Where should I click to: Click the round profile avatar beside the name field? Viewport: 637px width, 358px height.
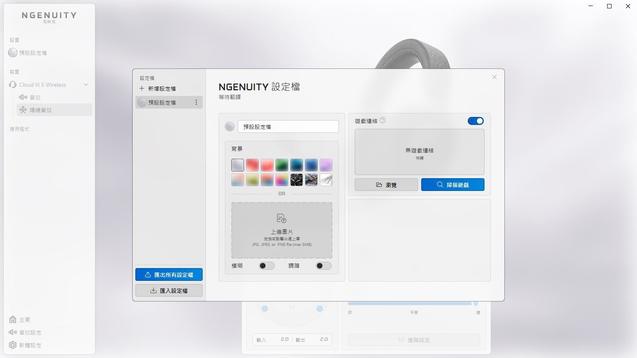tap(230, 126)
